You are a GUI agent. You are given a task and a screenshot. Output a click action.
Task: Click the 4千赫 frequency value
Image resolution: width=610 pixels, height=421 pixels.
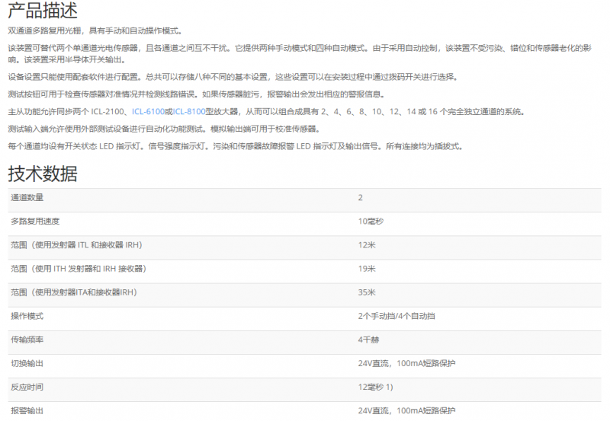tap(368, 340)
